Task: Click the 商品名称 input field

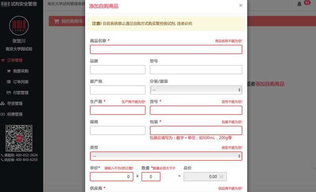Action: click(166, 49)
